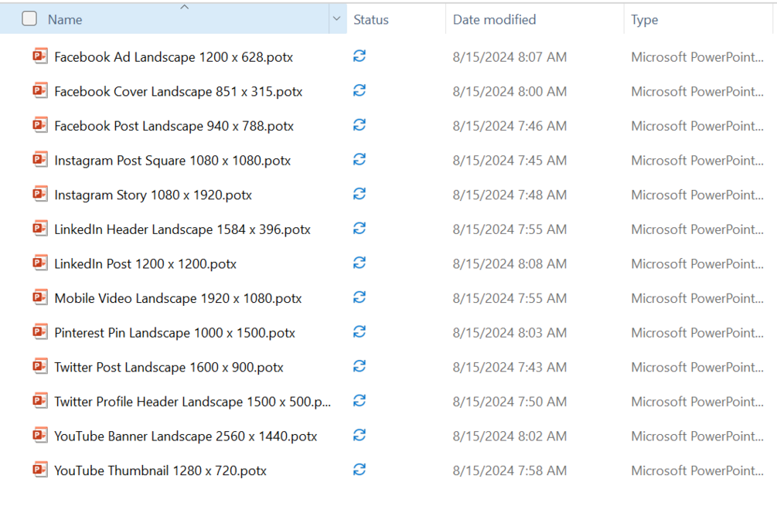This screenshot has width=777, height=506.
Task: Click sync status icon for Instagram Post Square
Action: (x=360, y=159)
